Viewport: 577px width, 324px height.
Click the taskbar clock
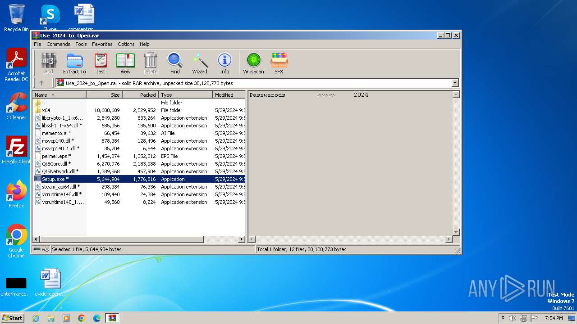pyautogui.click(x=554, y=318)
